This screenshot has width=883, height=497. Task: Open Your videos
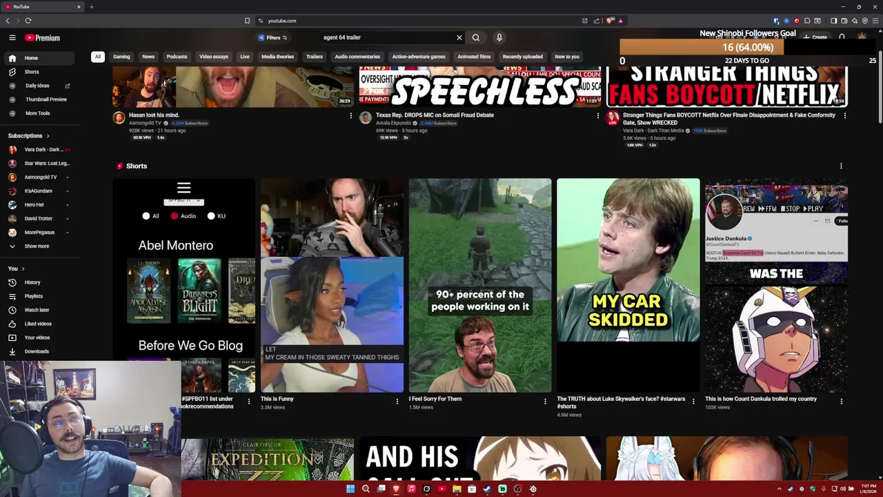40,338
